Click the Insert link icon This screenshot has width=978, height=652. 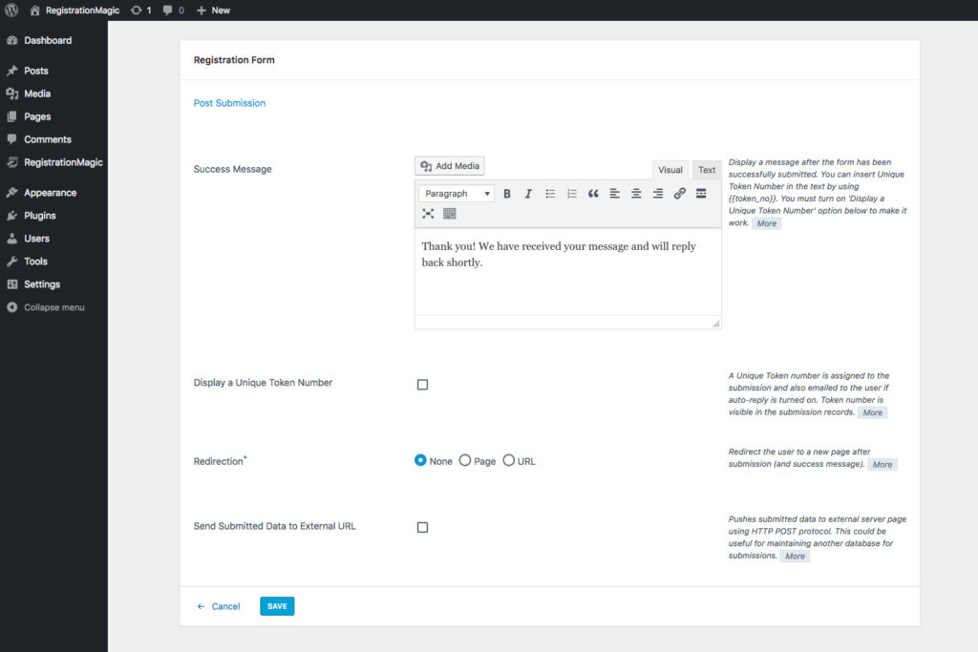679,194
